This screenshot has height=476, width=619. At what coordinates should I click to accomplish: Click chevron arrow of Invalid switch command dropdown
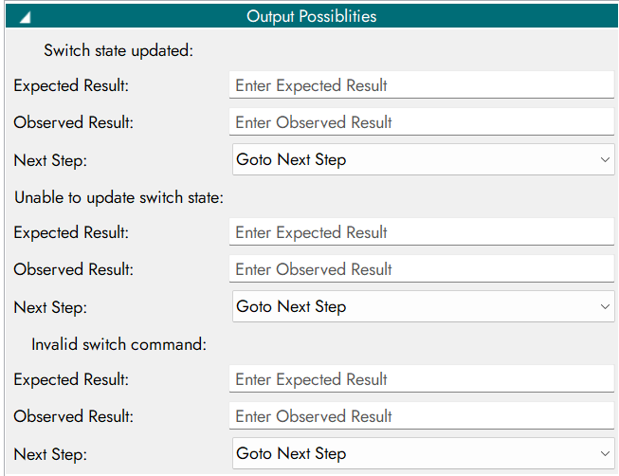606,453
